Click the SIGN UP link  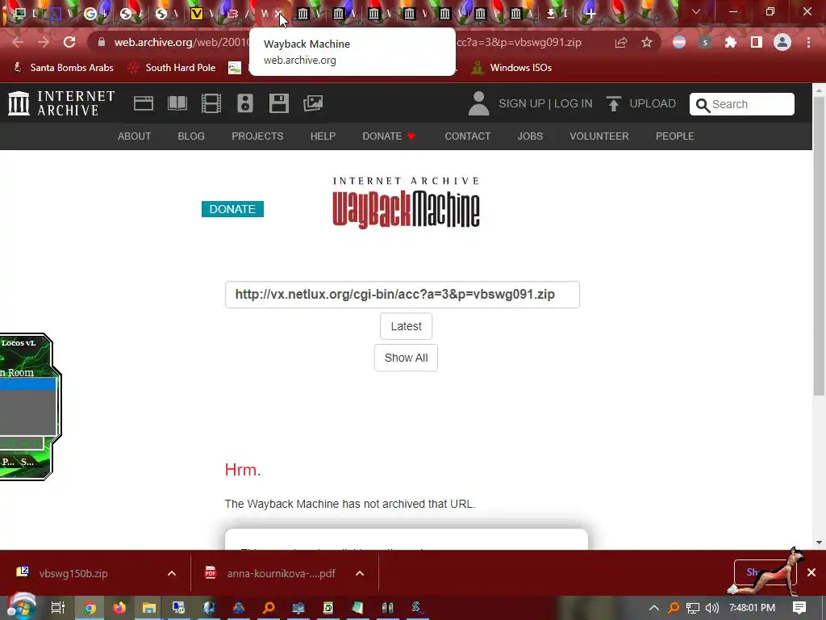coord(522,103)
